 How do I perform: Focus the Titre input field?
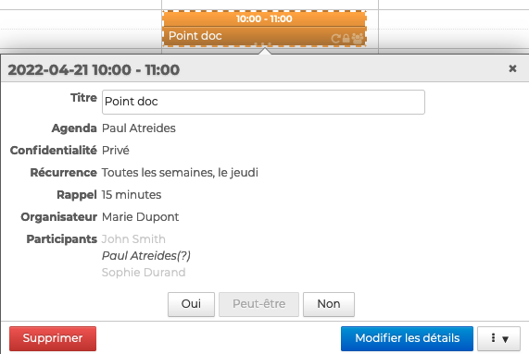[263, 102]
